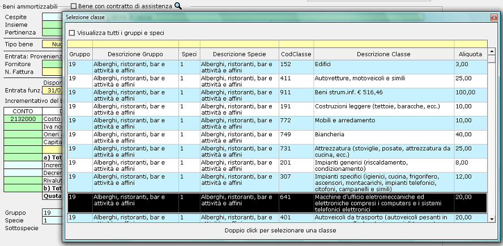The image size is (503, 246).
Task: Click Gruppo field showing 19 in background form
Action: point(52,213)
